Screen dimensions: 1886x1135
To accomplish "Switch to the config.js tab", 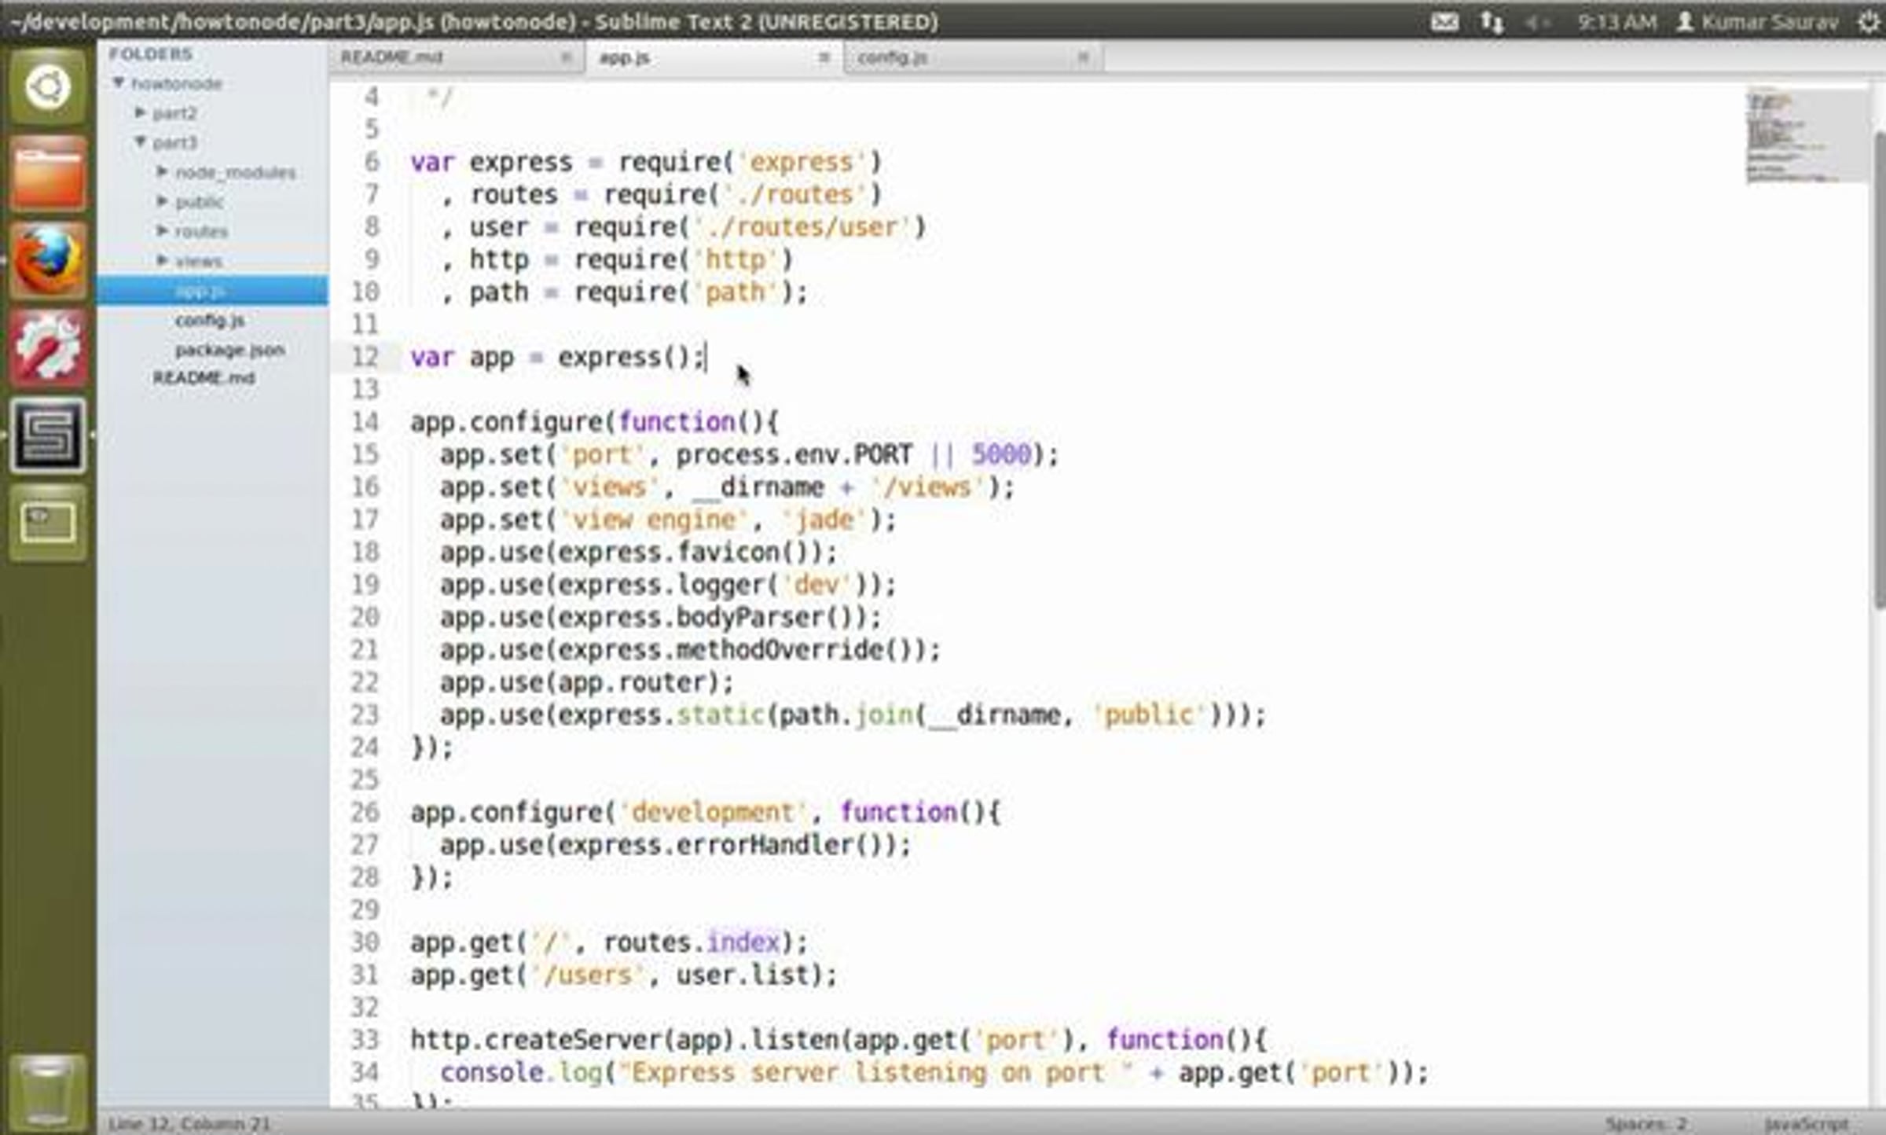I will (x=893, y=57).
